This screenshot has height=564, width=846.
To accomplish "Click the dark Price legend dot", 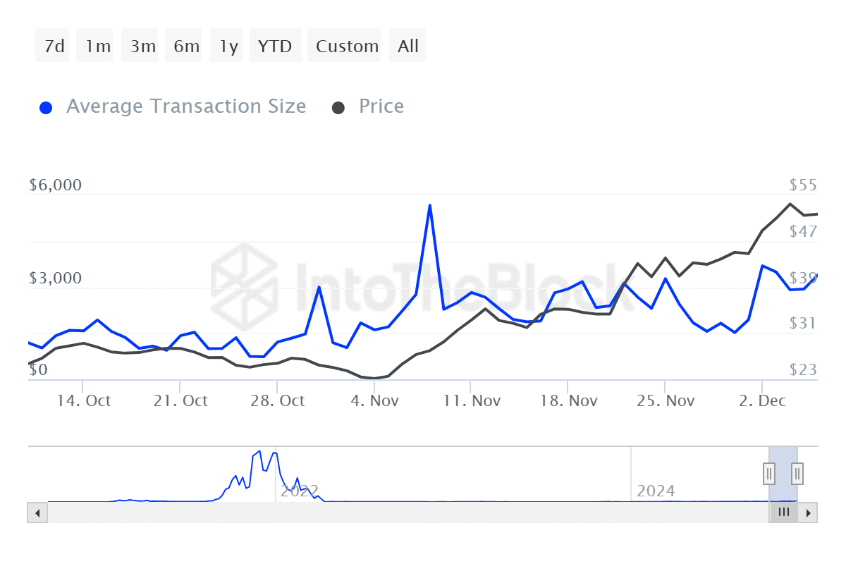I will tap(338, 108).
